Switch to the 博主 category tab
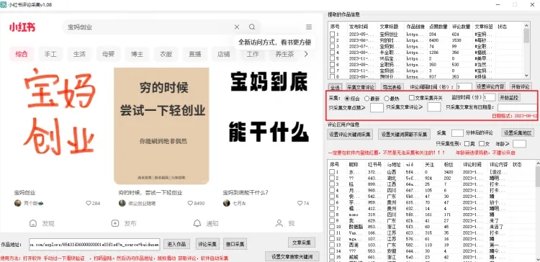 coord(137,54)
